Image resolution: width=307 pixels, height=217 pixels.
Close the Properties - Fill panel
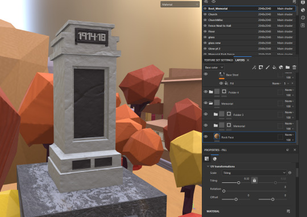294,150
